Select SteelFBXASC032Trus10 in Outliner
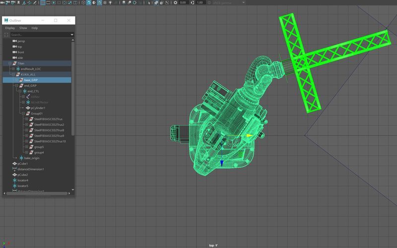397x248 pixels. pyautogui.click(x=50, y=141)
